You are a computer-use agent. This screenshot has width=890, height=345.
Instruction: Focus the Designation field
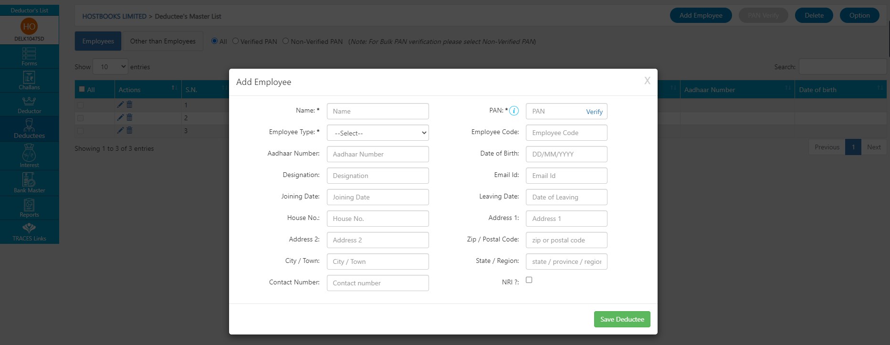tap(377, 176)
